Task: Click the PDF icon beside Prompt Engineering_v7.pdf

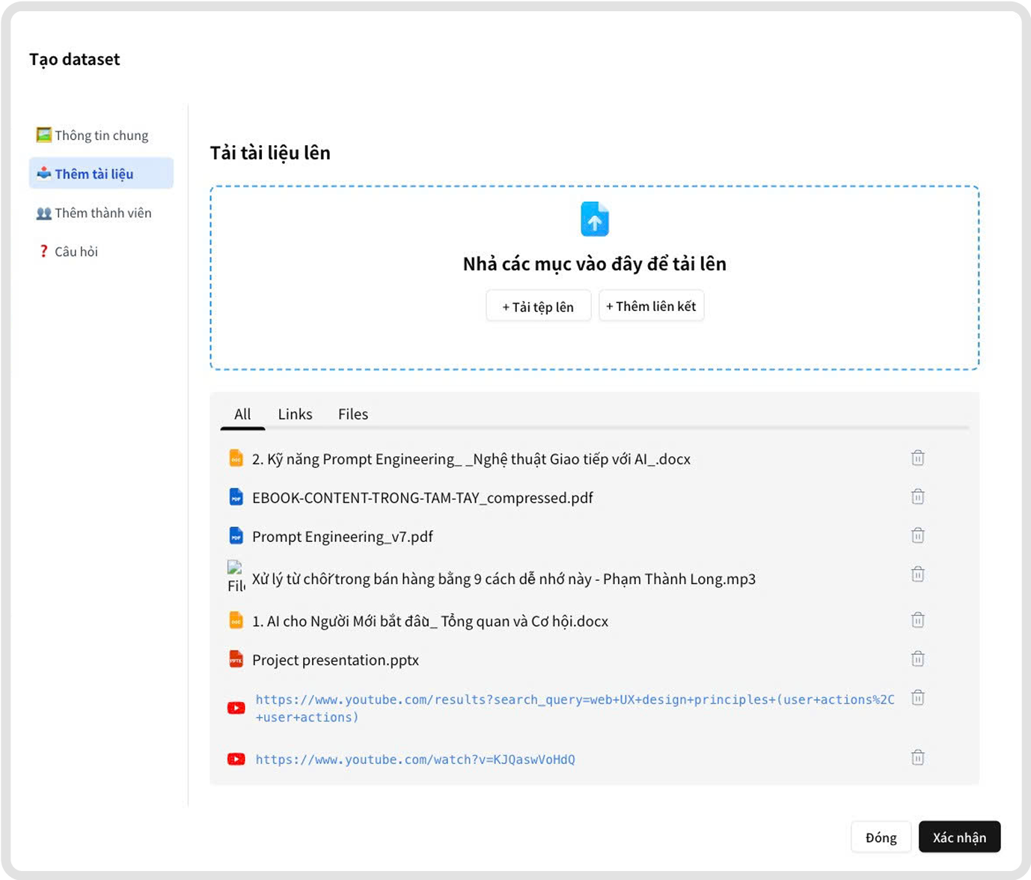Action: (x=236, y=536)
